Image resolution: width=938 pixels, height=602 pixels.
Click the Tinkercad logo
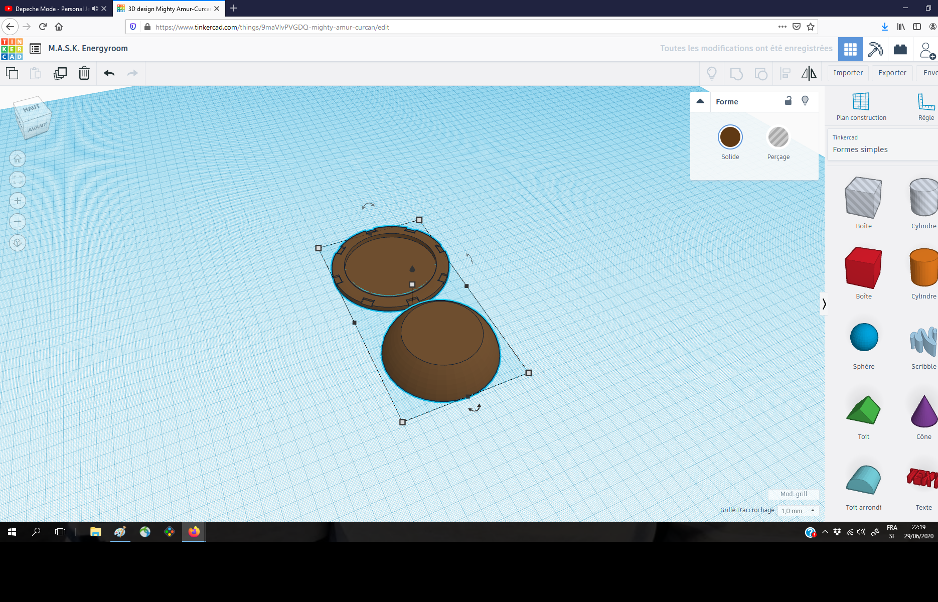12,49
